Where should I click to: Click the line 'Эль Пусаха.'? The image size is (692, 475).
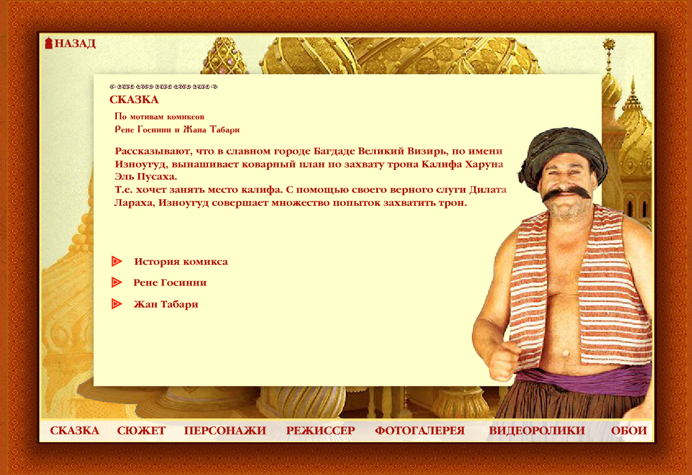coord(146,177)
